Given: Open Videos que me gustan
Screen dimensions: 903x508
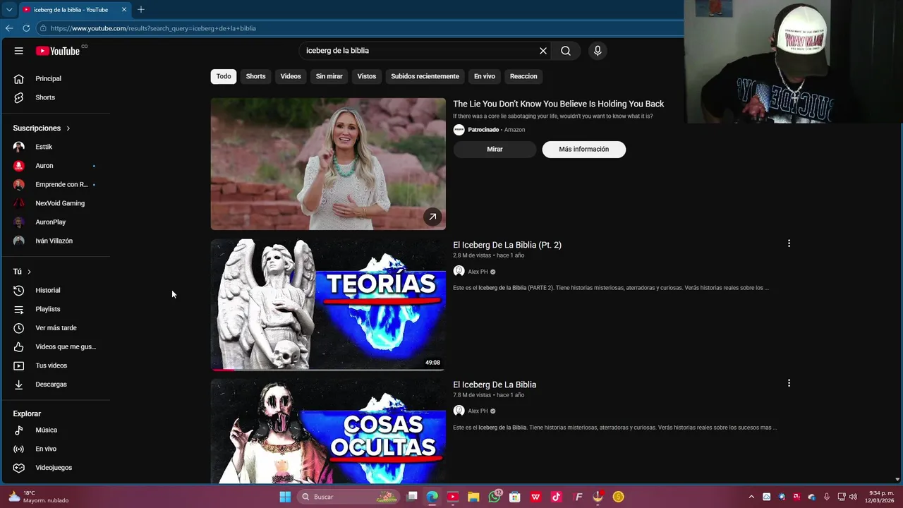Looking at the screenshot, I should 55,346.
